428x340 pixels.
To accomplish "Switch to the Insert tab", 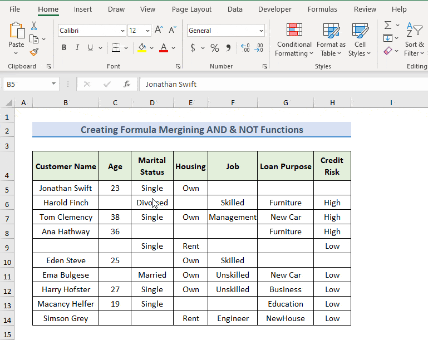I will (x=83, y=9).
